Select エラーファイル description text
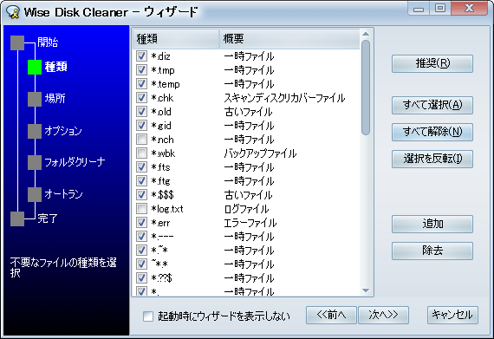The image size is (494, 339). point(250,223)
